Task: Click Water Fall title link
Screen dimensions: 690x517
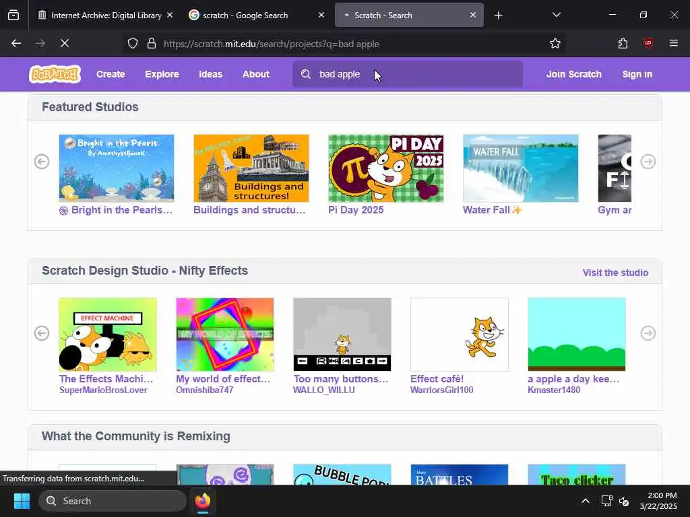Action: click(492, 210)
